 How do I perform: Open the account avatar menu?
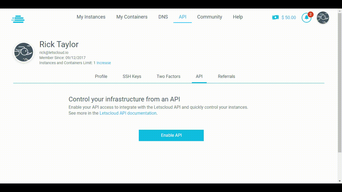(x=323, y=18)
